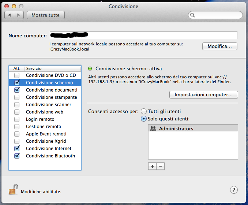This screenshot has width=248, height=205.
Task: Disable the Condivisione Bluetooth checkbox
Action: click(x=17, y=156)
